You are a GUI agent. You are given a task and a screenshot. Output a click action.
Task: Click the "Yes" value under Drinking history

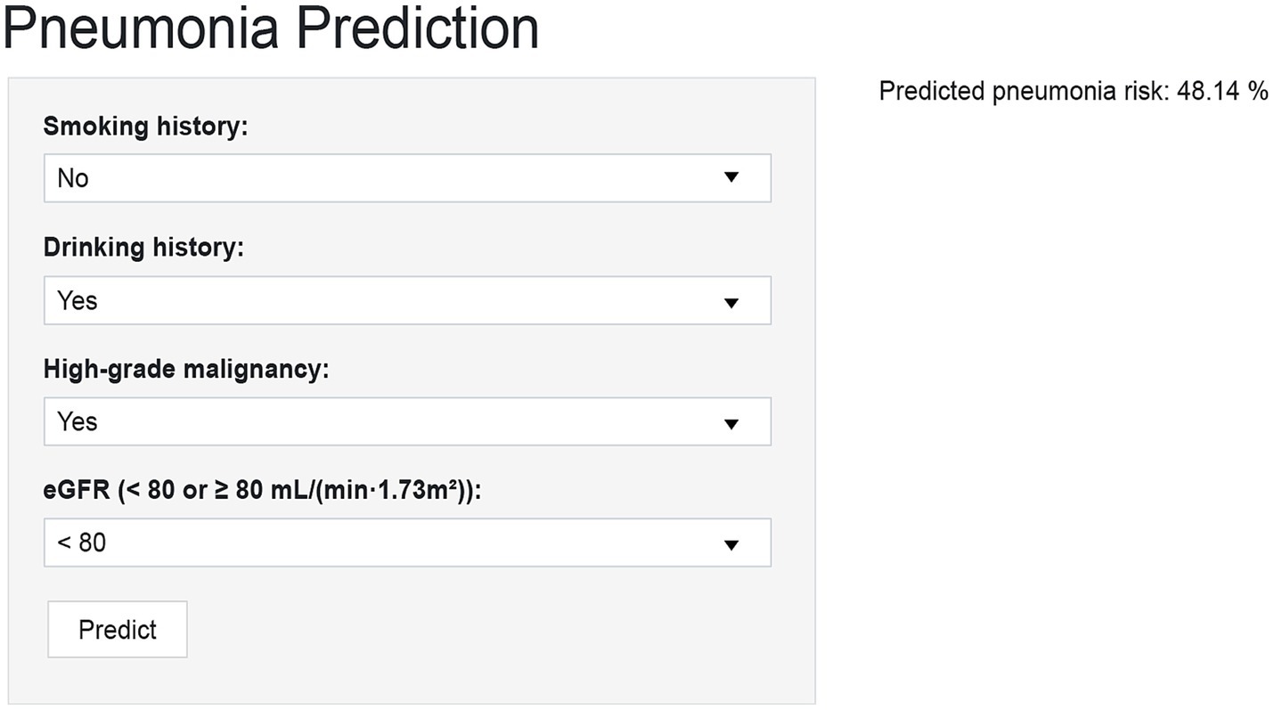(78, 301)
